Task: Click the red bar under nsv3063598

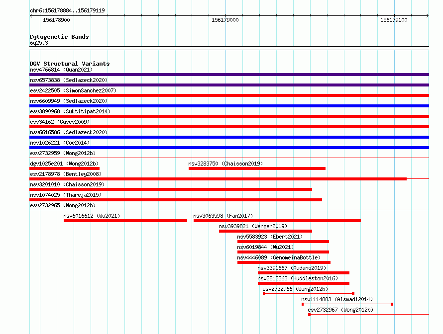Action: click(277, 221)
